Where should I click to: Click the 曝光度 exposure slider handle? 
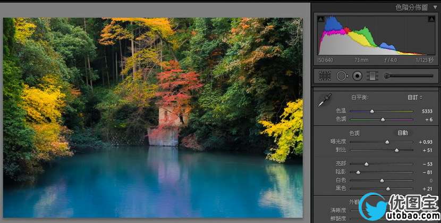click(387, 142)
